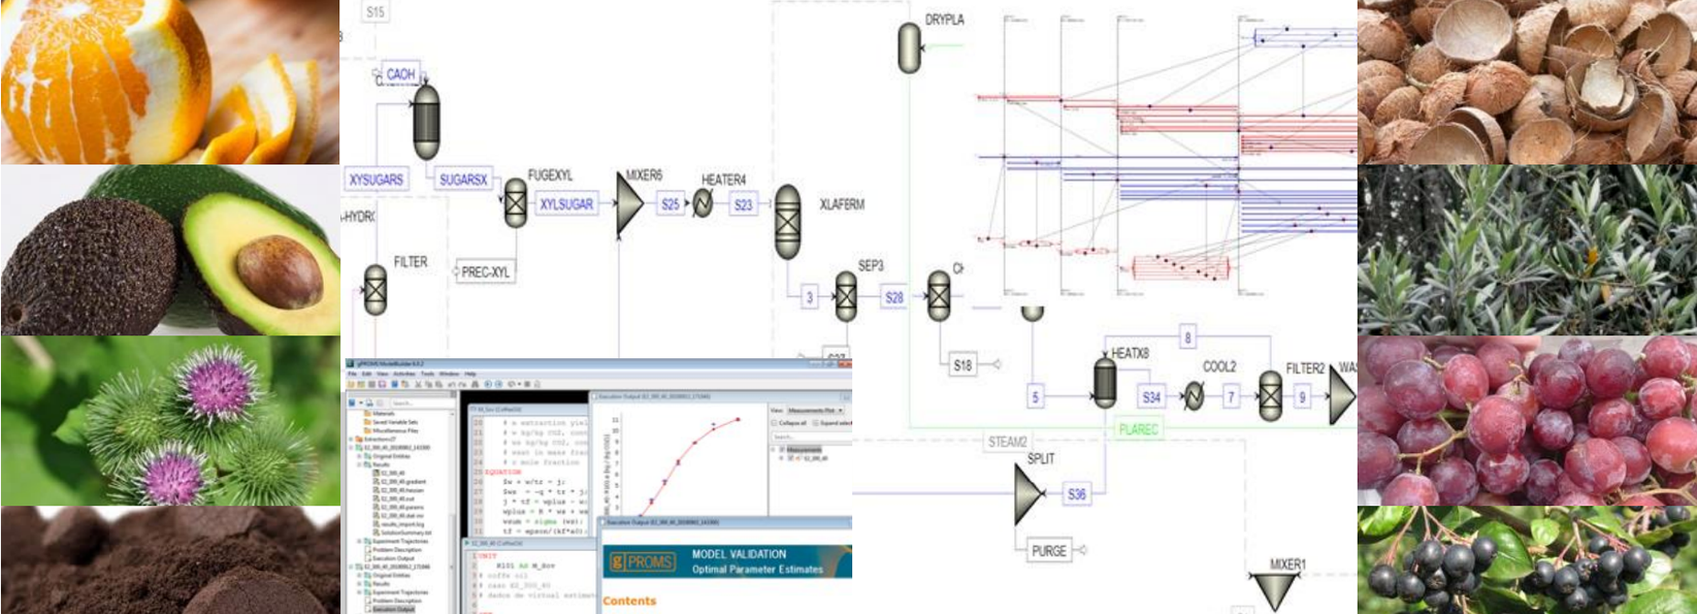Open the Tools menu in gPROMS

(x=427, y=374)
